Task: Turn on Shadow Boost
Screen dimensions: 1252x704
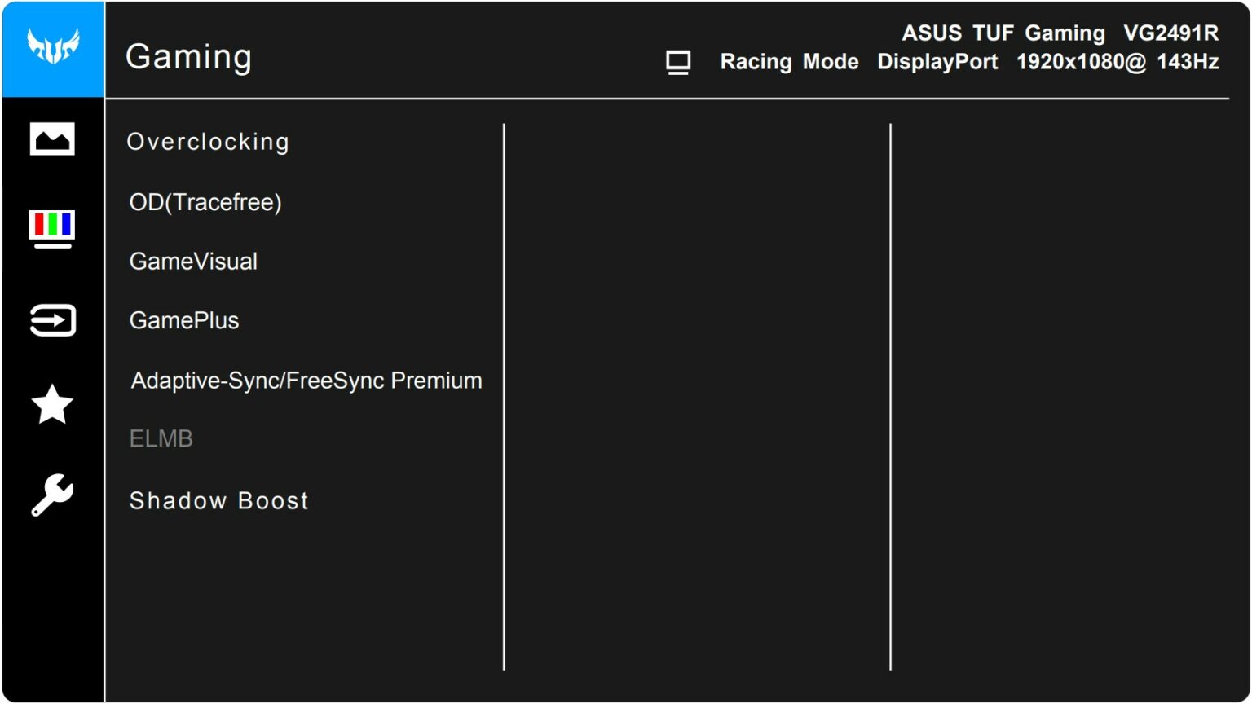Action: point(218,500)
